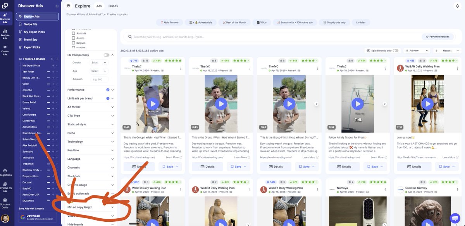The image size is (465, 226).
Task: Open three-dot menu for Scentbird folder
Action: click(x=49, y=151)
